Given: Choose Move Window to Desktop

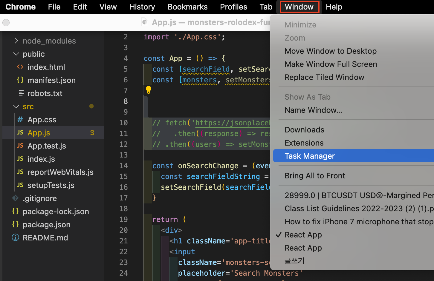Looking at the screenshot, I should tap(330, 51).
